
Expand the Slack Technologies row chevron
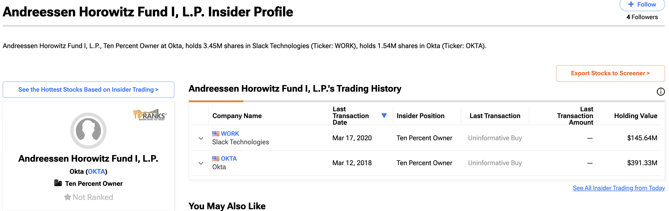pyautogui.click(x=201, y=138)
